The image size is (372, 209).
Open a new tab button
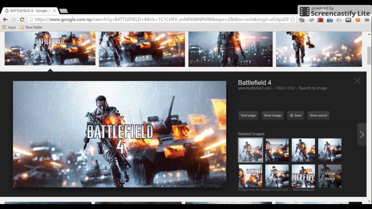63,11
